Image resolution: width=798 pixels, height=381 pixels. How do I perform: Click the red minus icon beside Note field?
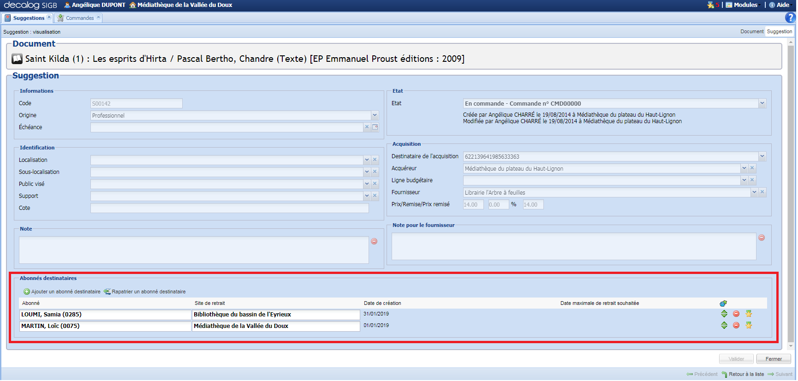[374, 241]
